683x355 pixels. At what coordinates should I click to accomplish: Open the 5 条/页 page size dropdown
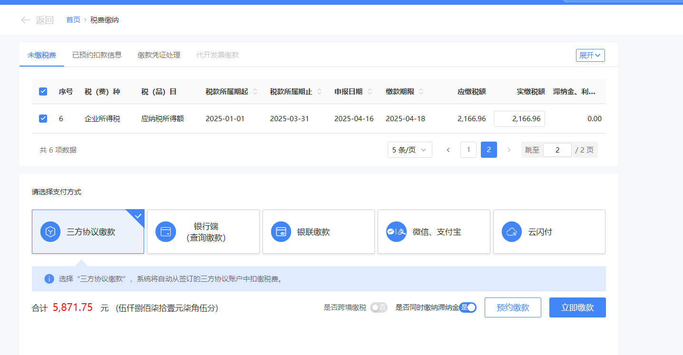[x=410, y=150]
